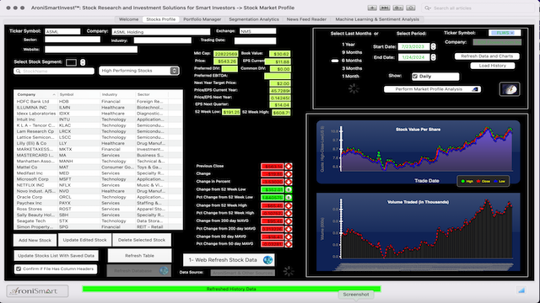Click Update Stocks List With Saved Data
540x303 pixels.
point(57,256)
